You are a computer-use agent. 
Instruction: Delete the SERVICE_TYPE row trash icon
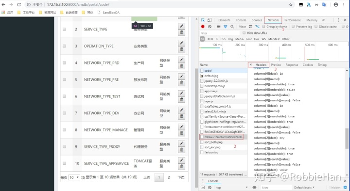181,32
